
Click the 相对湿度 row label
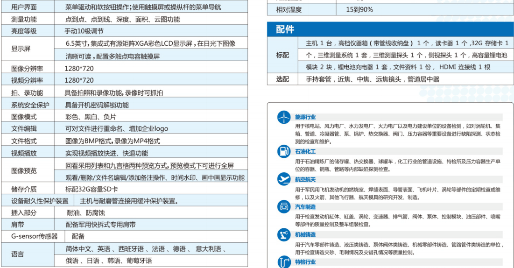point(289,9)
